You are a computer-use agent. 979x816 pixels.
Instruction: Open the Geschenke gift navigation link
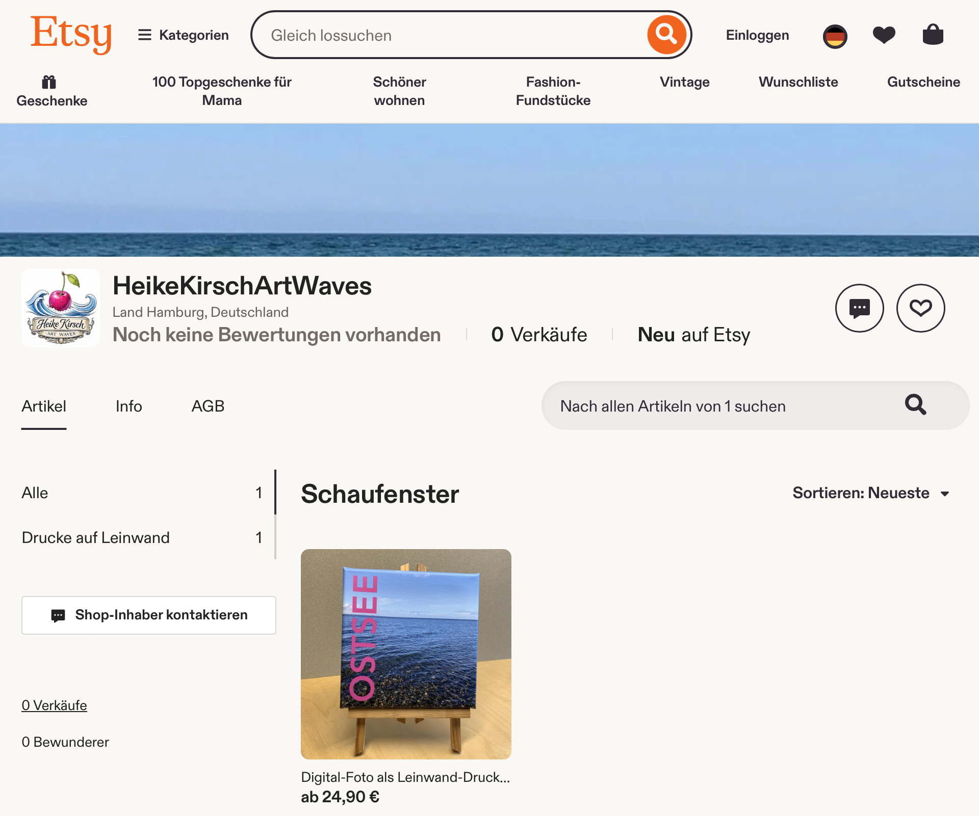click(51, 92)
